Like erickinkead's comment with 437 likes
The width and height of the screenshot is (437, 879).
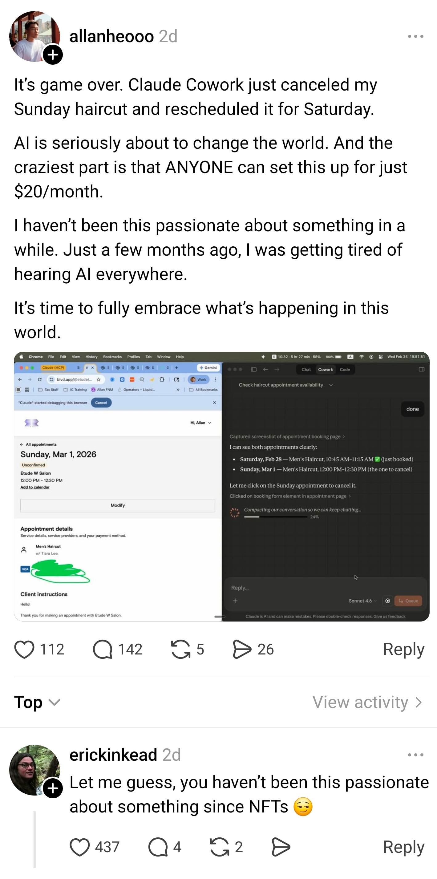click(x=79, y=847)
